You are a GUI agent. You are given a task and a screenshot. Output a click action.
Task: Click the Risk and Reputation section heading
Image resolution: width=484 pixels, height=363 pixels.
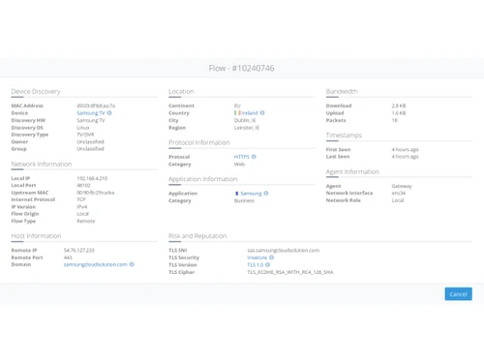pyautogui.click(x=197, y=236)
